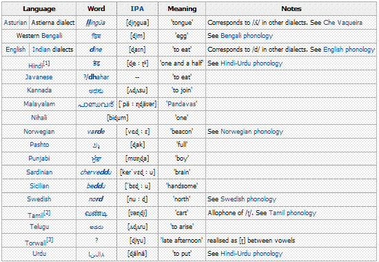Click the Hindi footnote reference [1]
The image size is (379, 262).
click(47, 63)
